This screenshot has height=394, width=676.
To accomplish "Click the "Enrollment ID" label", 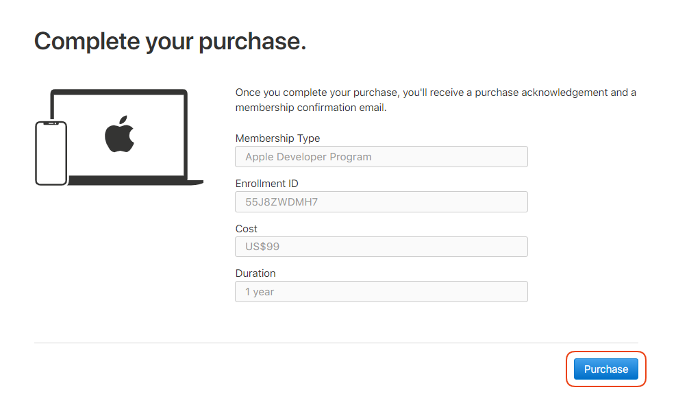I will [266, 184].
